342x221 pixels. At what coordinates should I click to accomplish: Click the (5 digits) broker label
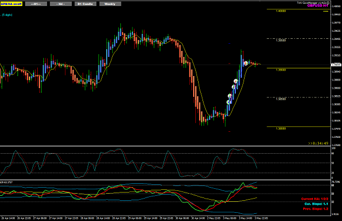pyautogui.click(x=7, y=15)
